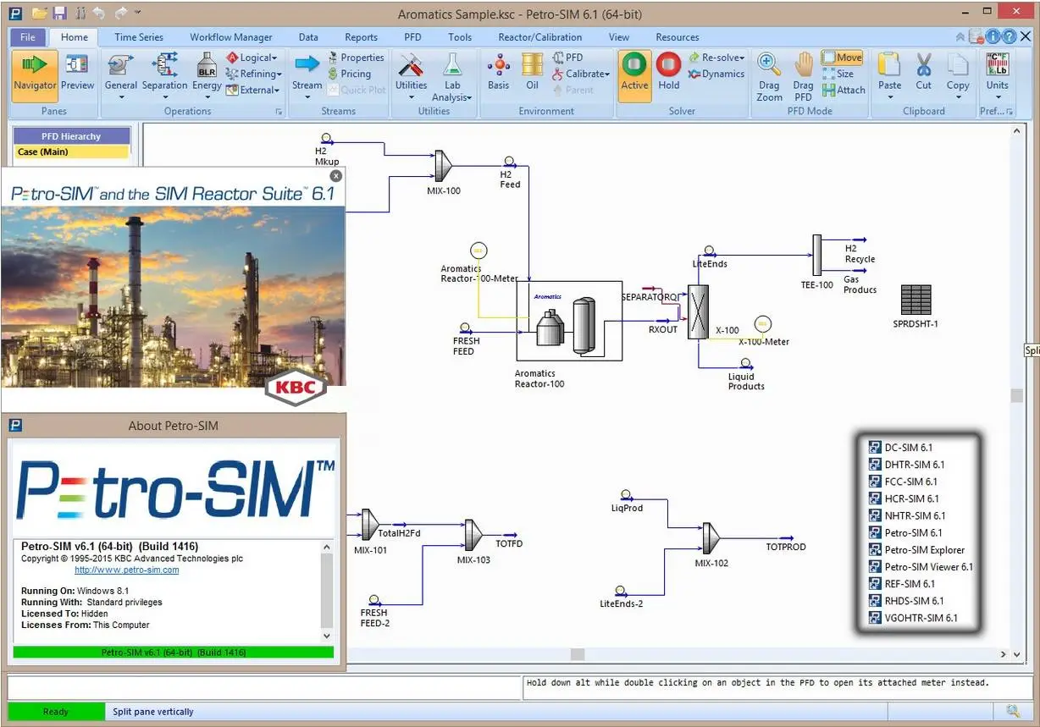The image size is (1040, 727).
Task: Click the PFD horizontal scrollbar thumb
Action: coord(578,654)
